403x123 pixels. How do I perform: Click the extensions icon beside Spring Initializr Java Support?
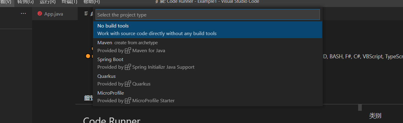click(128, 67)
